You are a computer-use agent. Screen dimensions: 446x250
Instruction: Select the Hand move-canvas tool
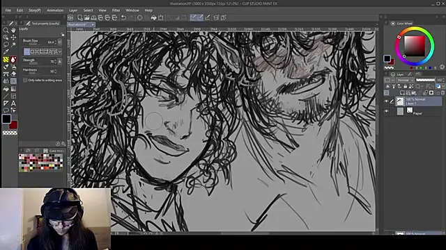[x=13, y=30]
